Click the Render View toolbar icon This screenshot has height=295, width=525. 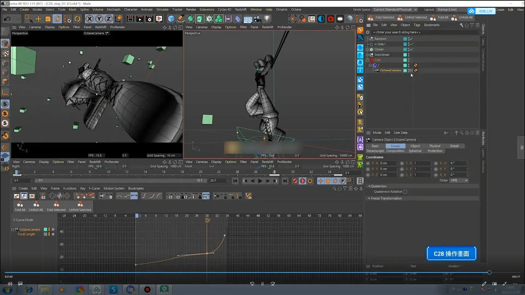pos(130,19)
